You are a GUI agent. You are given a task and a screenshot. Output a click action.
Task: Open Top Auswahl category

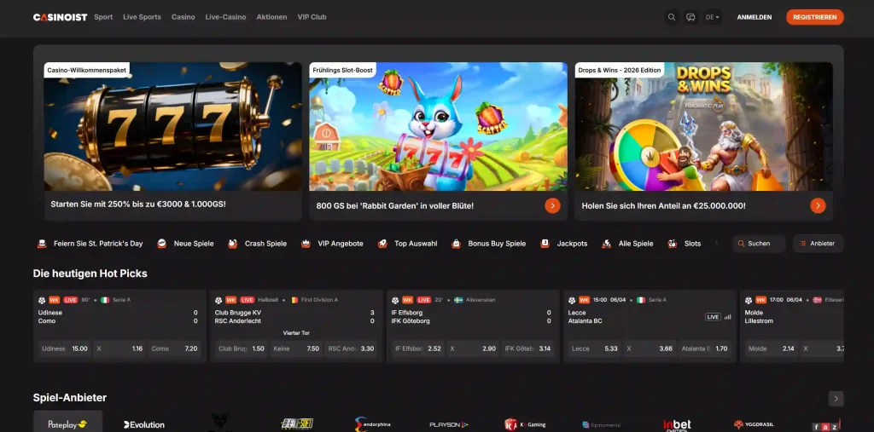[407, 244]
